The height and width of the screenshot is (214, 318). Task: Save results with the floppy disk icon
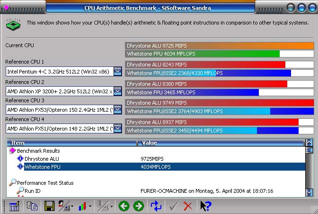(49, 206)
